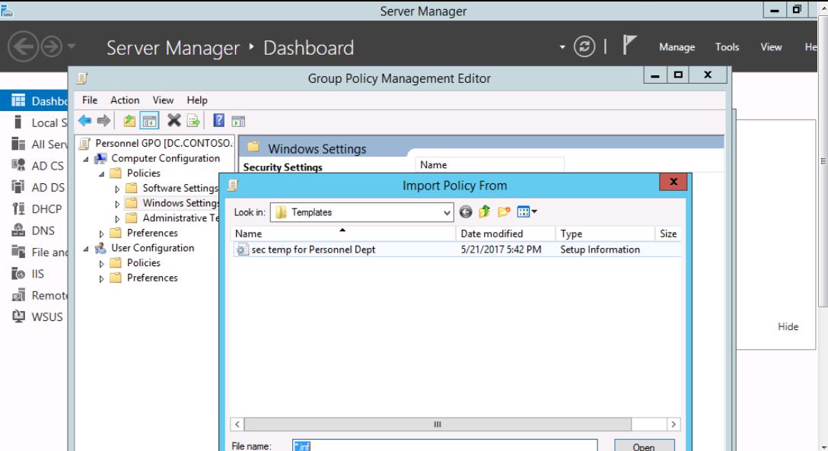Open the Action menu

(125, 100)
